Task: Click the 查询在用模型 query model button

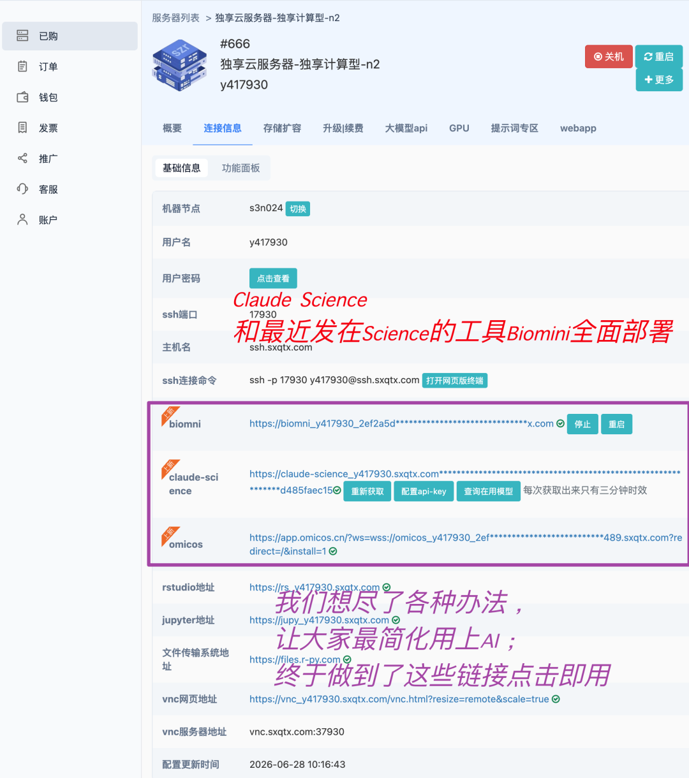Action: [489, 491]
